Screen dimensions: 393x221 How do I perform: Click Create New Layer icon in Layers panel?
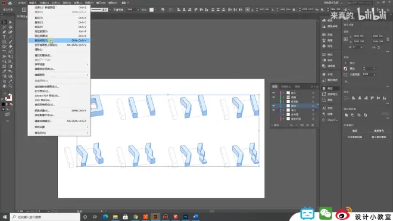point(307,125)
